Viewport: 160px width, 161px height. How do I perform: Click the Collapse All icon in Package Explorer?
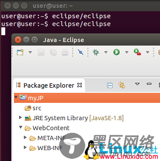(x=110, y=85)
